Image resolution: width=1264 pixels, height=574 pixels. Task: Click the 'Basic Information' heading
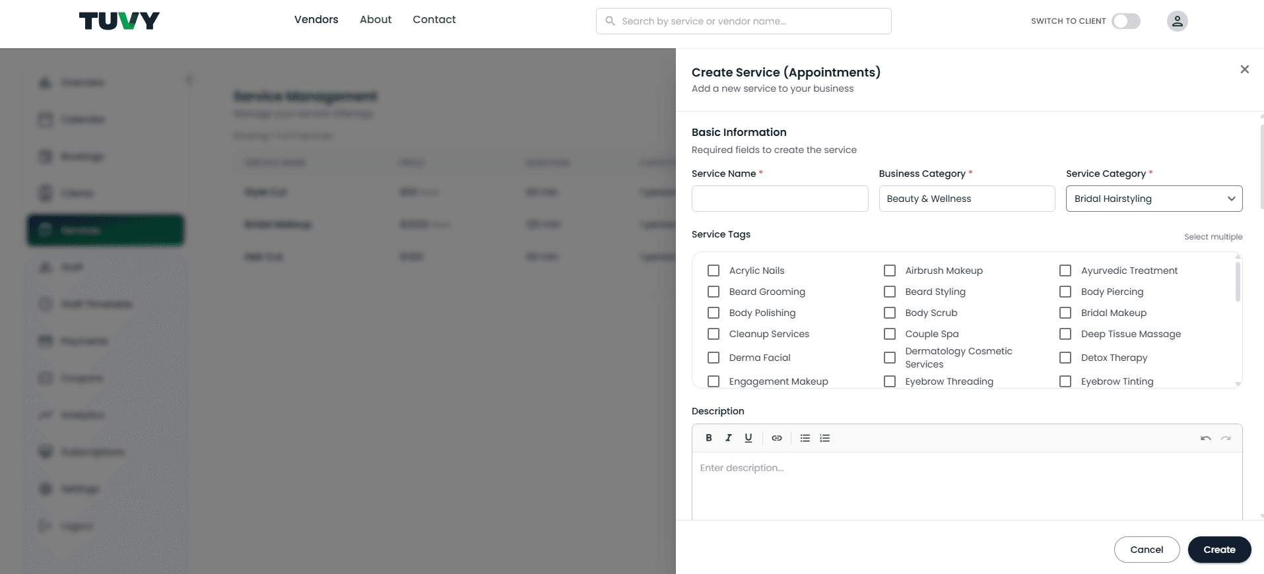click(x=739, y=132)
